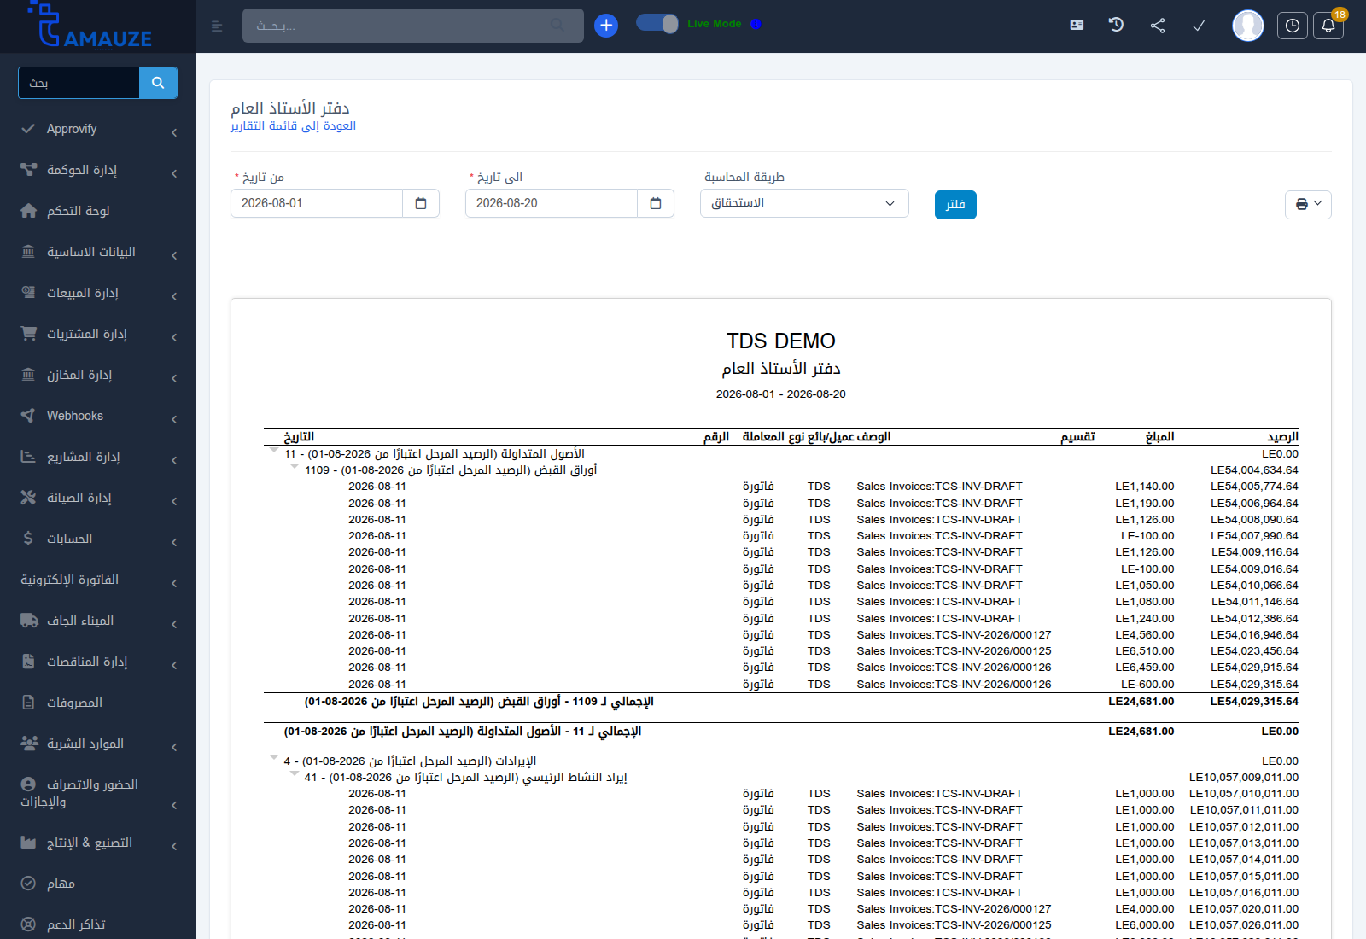Image resolution: width=1366 pixels, height=939 pixels.
Task: Open the user profile avatar
Action: pos(1248,26)
